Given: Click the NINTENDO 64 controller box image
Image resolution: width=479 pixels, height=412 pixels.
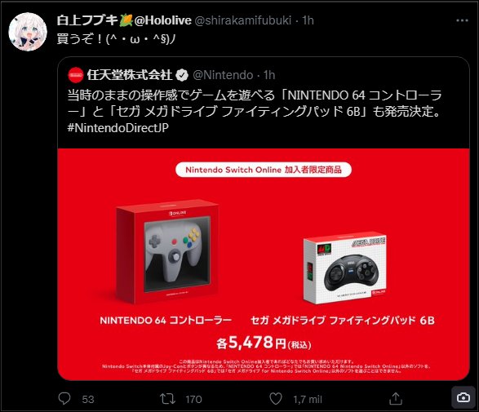Looking at the screenshot, I should click(167, 252).
